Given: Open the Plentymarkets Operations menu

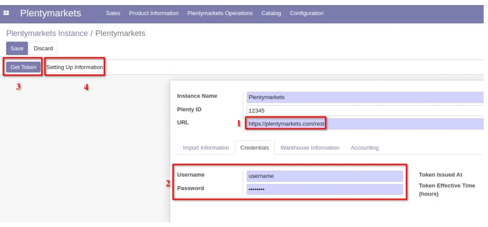Looking at the screenshot, I should click(x=220, y=13).
